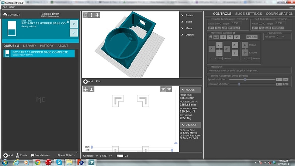Image resolution: width=295 pixels, height=166 pixels.
Task: Open the ABOUT tab
Action: click(x=63, y=46)
